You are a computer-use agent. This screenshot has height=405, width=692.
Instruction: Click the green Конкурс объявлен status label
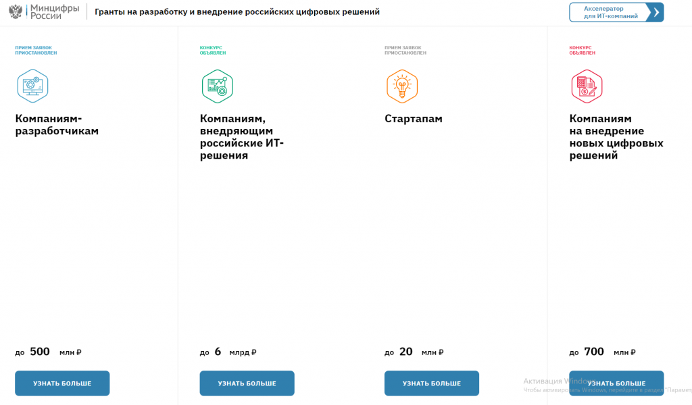[x=213, y=50]
